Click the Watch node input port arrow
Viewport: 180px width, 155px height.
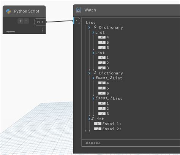click(x=77, y=21)
